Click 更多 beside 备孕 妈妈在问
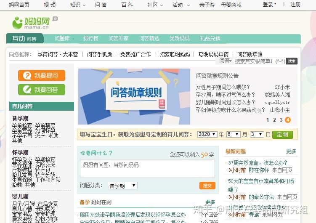 (210, 202)
